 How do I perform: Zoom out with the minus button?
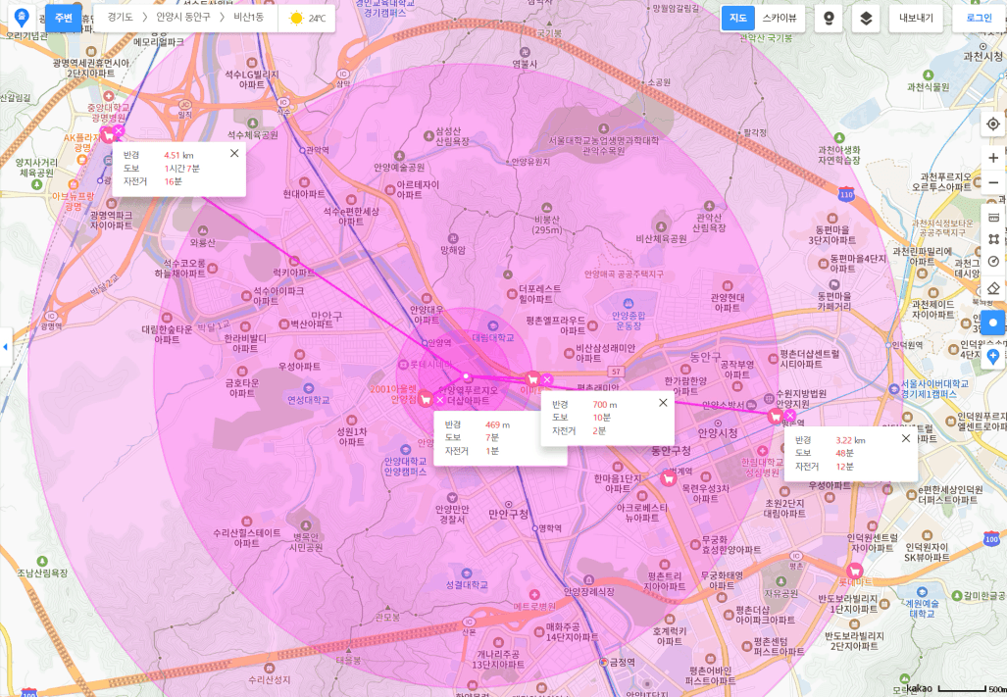pyautogui.click(x=993, y=183)
